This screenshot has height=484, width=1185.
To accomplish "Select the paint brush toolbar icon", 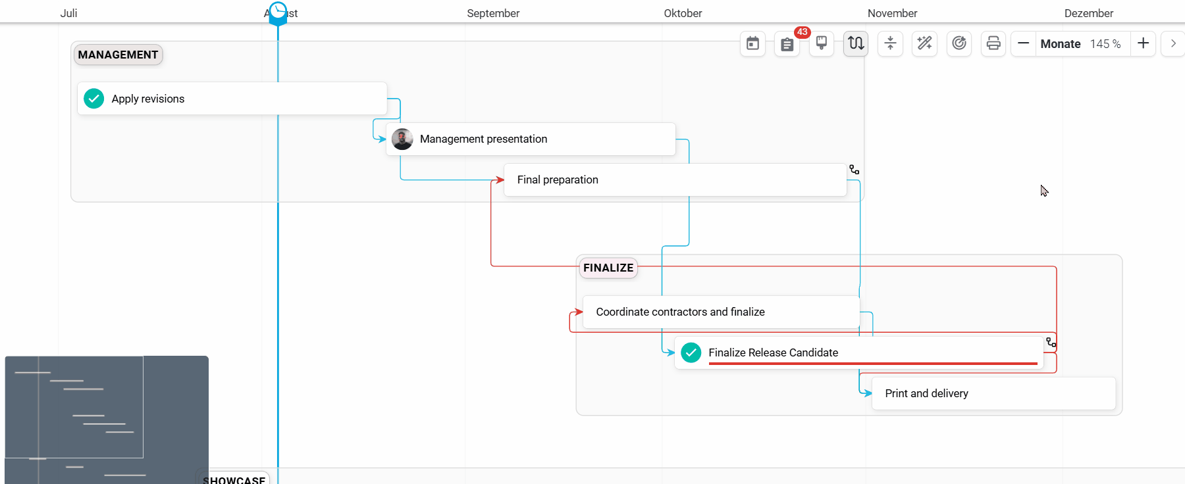I will pos(822,43).
